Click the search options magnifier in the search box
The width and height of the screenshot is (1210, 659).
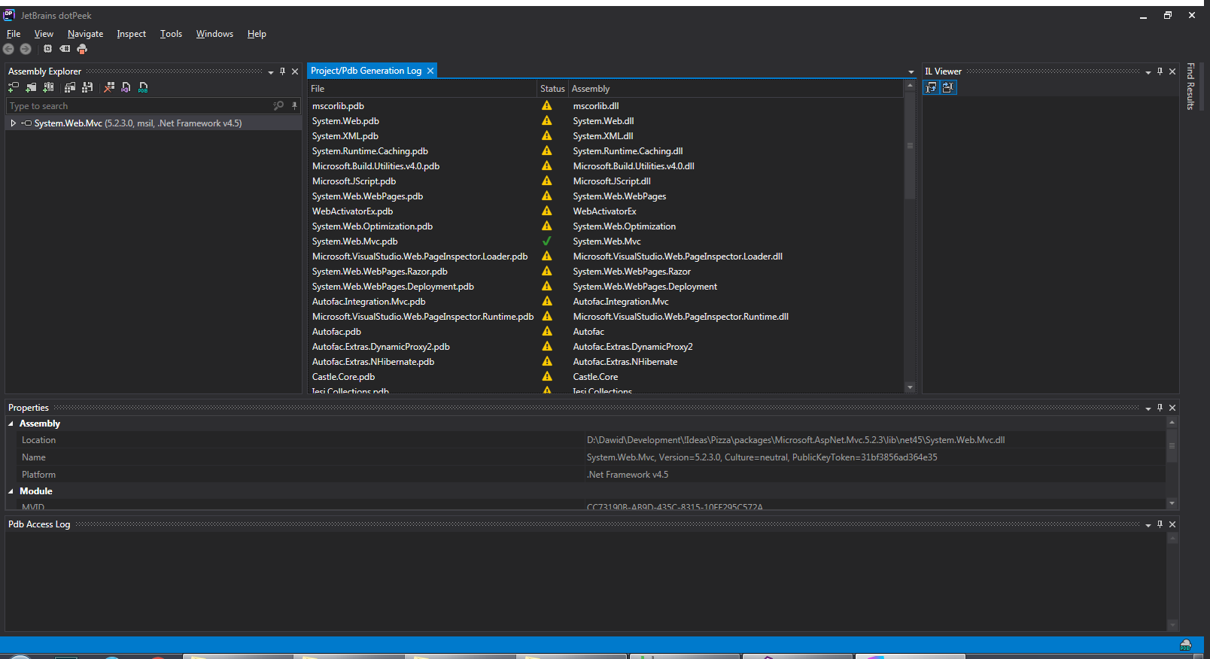(278, 106)
